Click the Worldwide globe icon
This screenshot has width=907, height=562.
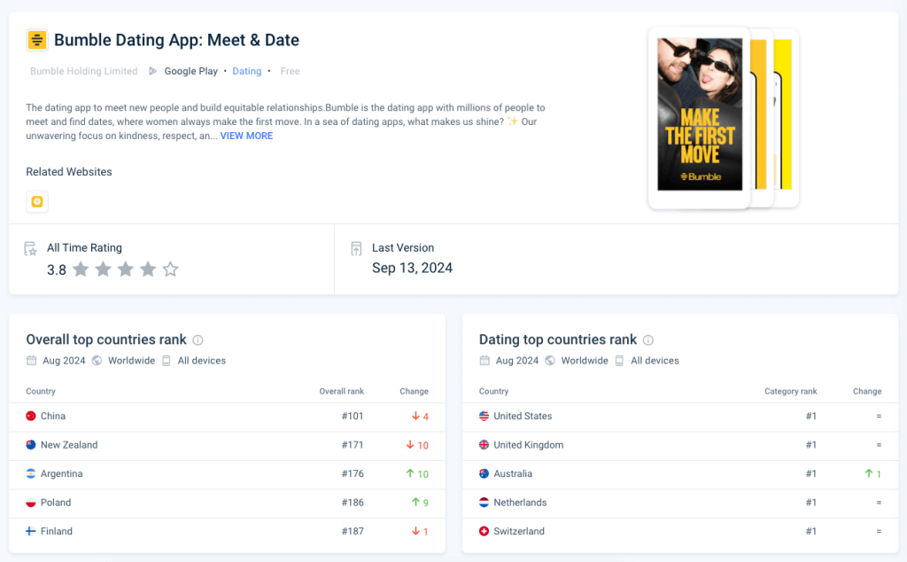[x=97, y=361]
